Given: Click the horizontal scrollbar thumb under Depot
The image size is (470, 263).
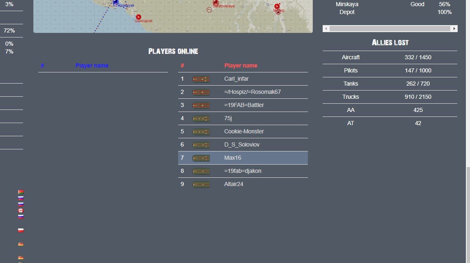Looking at the screenshot, I should click(390, 28).
